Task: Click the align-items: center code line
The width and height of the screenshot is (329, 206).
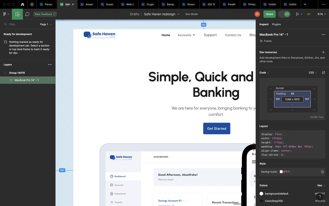Action: click(x=276, y=151)
